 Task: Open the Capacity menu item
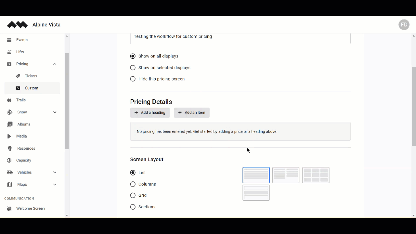[32, 160]
